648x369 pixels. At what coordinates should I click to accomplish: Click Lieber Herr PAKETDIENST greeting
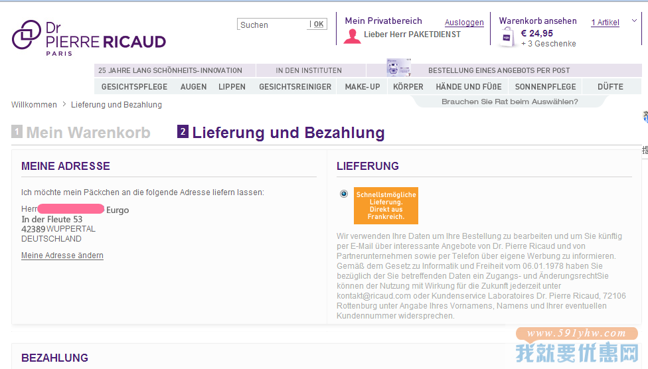(x=412, y=35)
